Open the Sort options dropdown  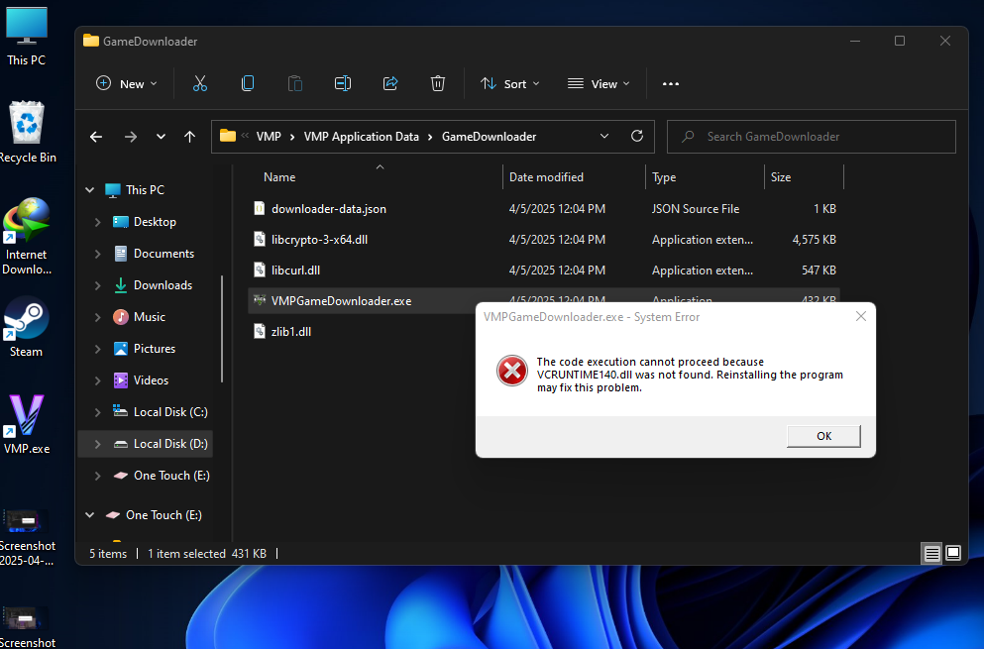pyautogui.click(x=510, y=84)
